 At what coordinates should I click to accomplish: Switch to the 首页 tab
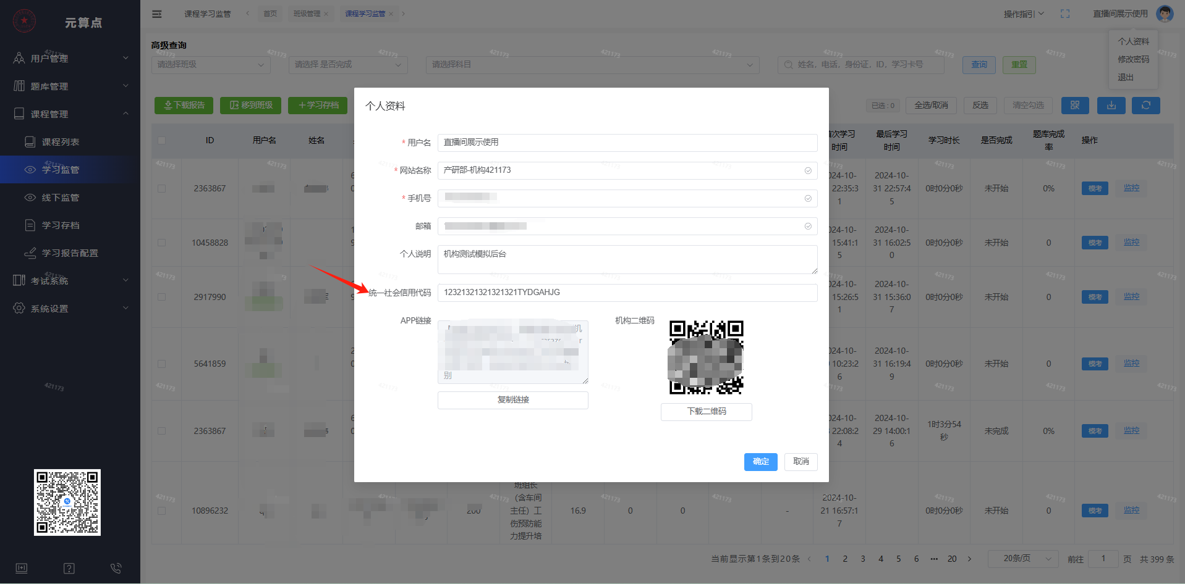point(270,14)
